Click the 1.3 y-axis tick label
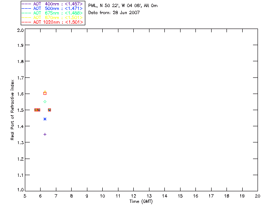The image size is (265, 212). click(20, 142)
